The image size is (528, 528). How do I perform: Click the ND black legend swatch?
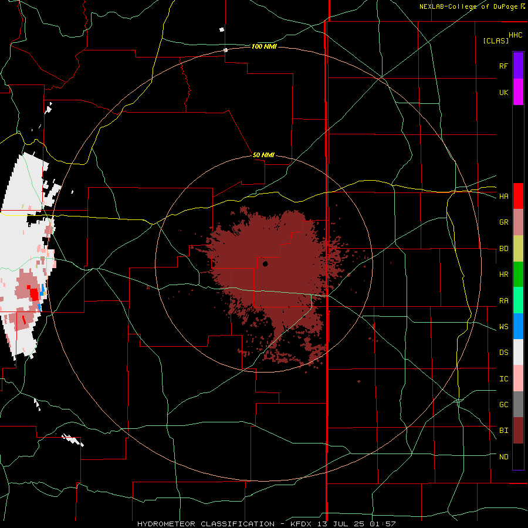point(518,456)
